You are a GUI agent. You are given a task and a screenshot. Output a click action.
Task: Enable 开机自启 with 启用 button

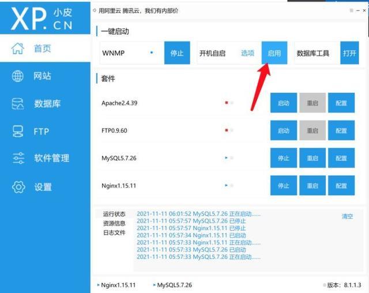[274, 53]
